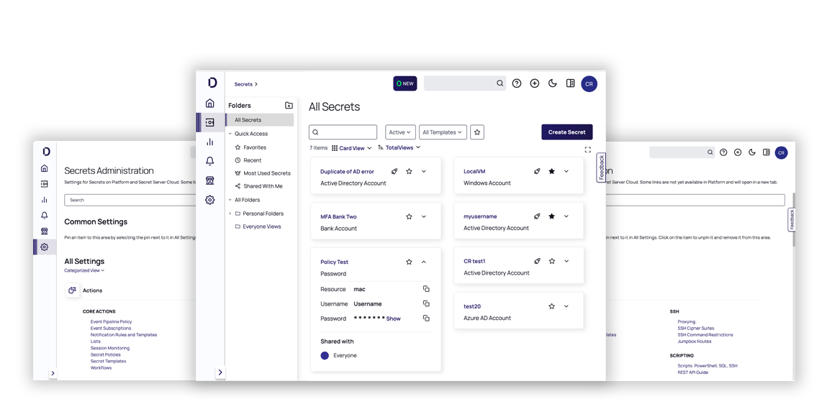
Task: Expand the Personal Folders tree node
Action: point(230,214)
